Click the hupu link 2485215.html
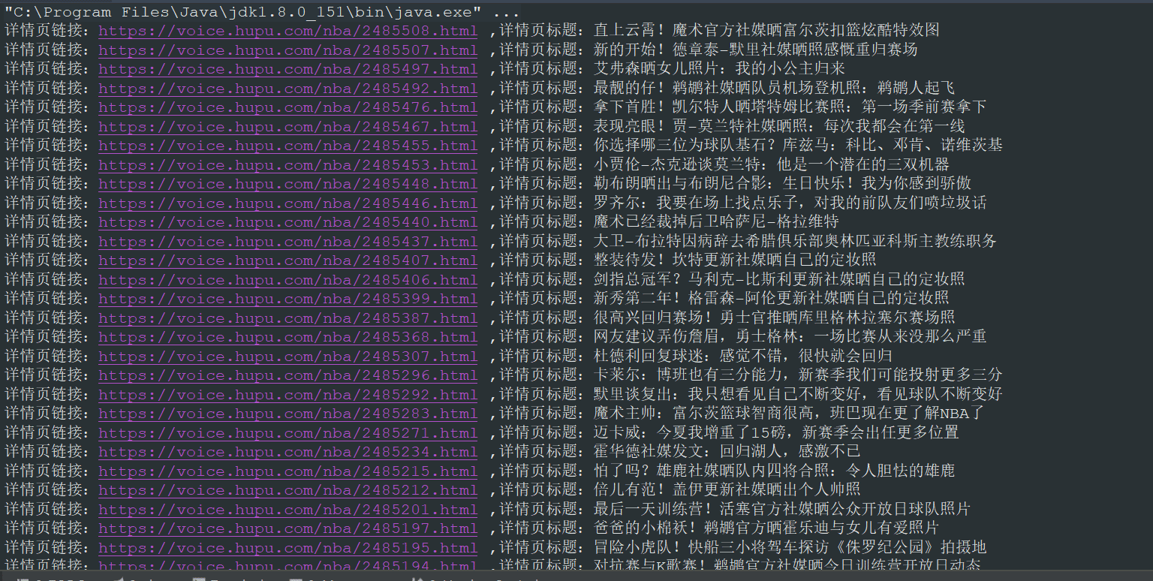This screenshot has height=581, width=1153. point(288,471)
